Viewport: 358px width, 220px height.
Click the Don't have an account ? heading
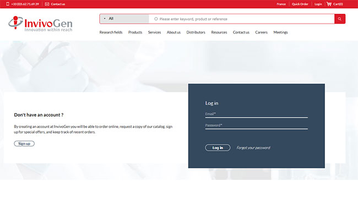pos(39,115)
